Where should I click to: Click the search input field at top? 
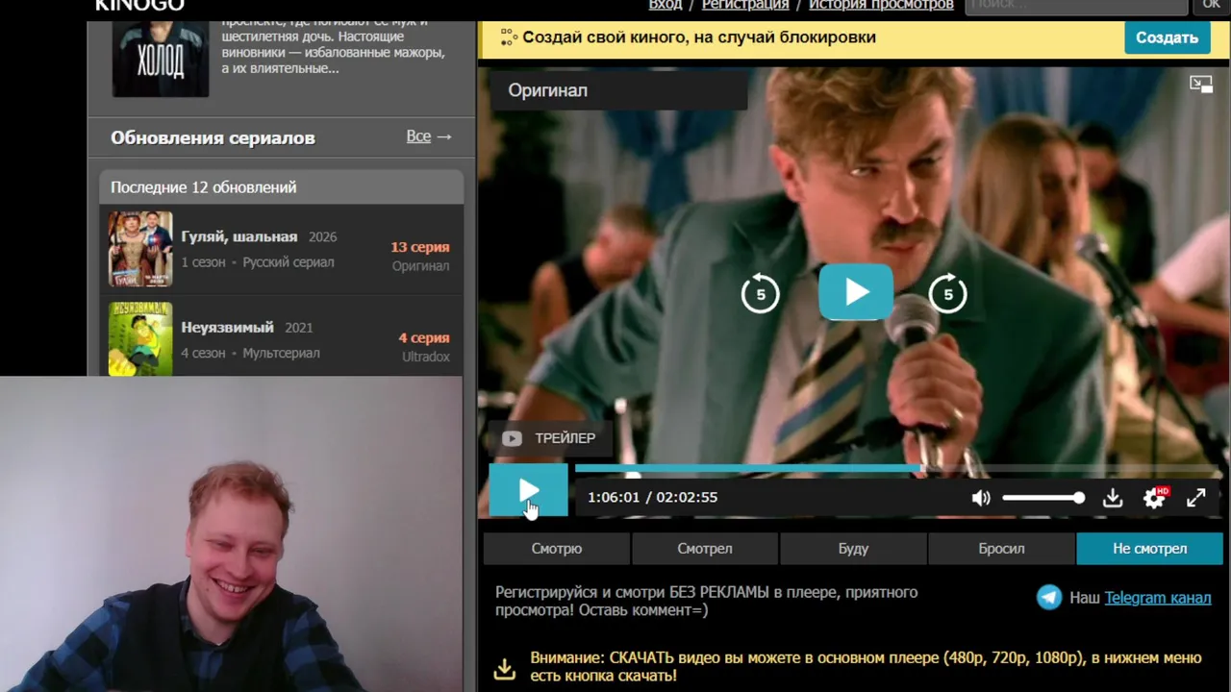1076,6
